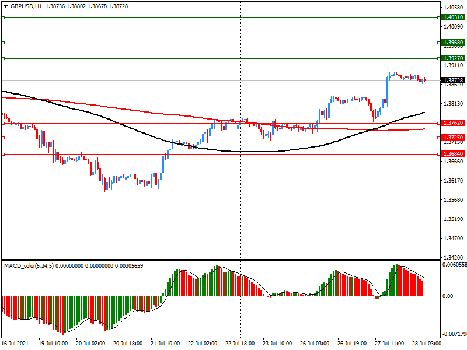Click the 21 Jul 10:00 time label
Viewport: 467px width, 350px height.
point(165,343)
